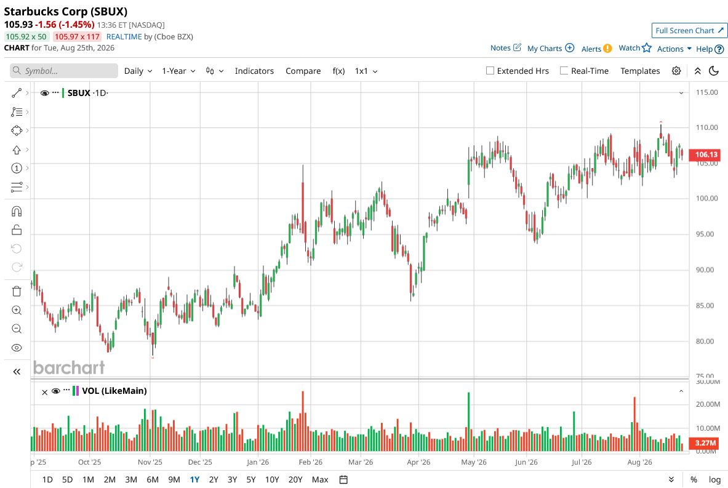Open the f(x) expressions menu
Image resolution: width=728 pixels, height=488 pixels.
[x=338, y=71]
